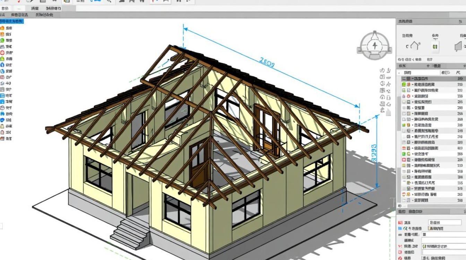
Task: Click the red square icon in properties panel
Action: [x=400, y=252]
